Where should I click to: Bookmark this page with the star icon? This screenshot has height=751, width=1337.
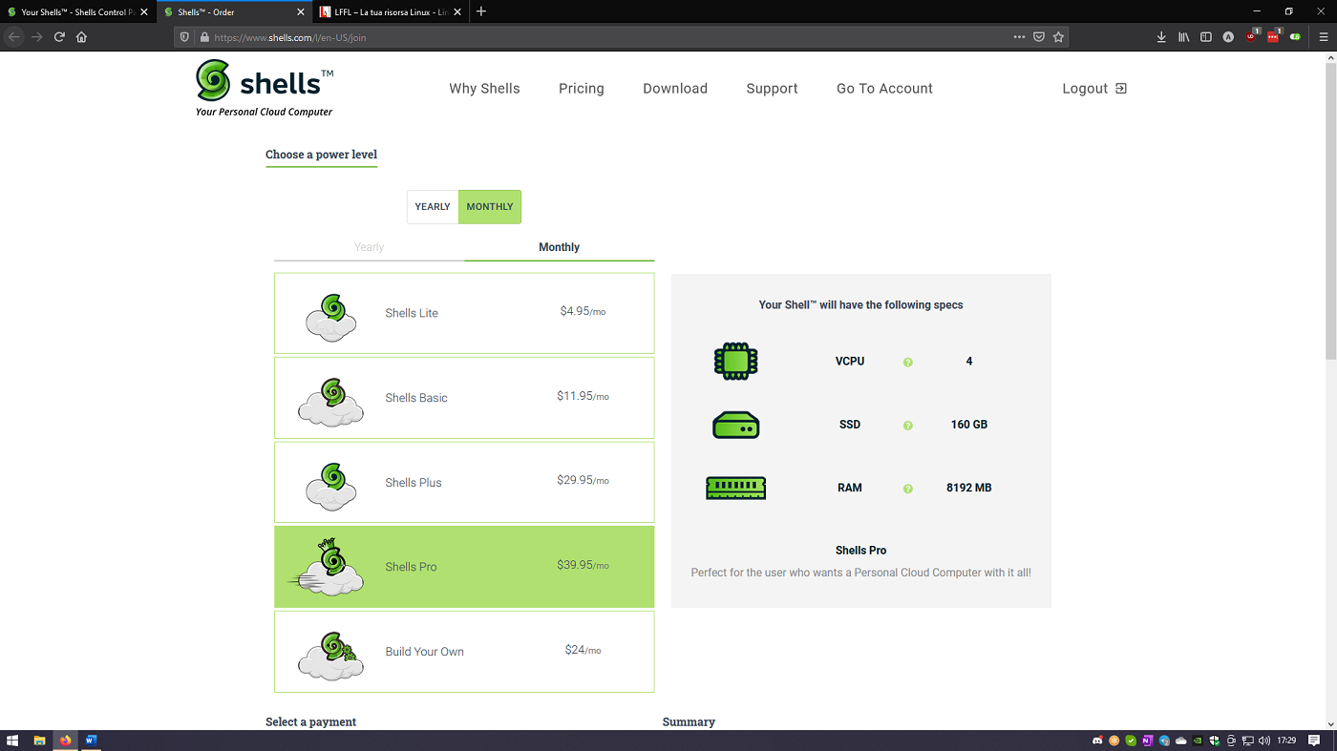[x=1058, y=37]
